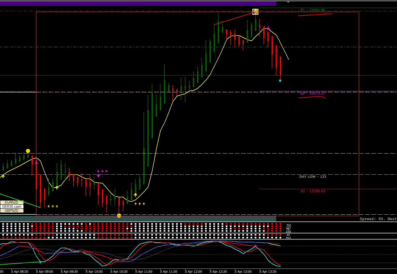The image size is (397, 274).
Task: Click the 5 Apr 13:30 time label
Action: 268,271
